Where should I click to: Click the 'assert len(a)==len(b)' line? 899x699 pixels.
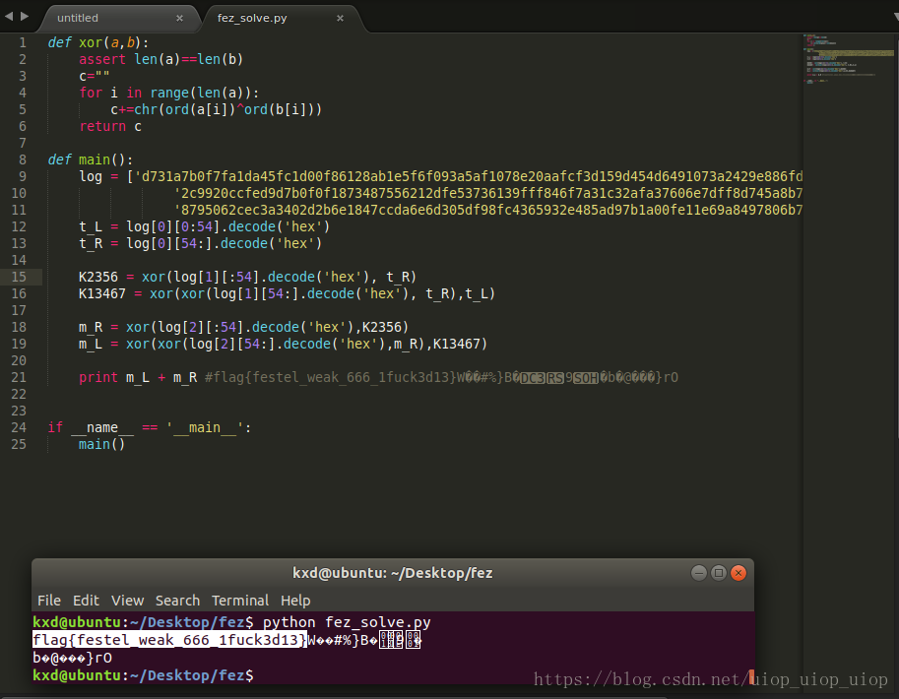[x=161, y=59]
